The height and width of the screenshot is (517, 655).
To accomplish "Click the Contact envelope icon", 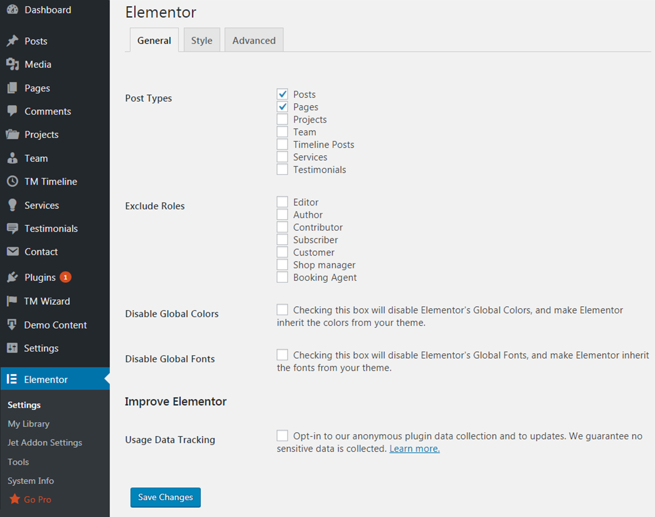I will 13,252.
